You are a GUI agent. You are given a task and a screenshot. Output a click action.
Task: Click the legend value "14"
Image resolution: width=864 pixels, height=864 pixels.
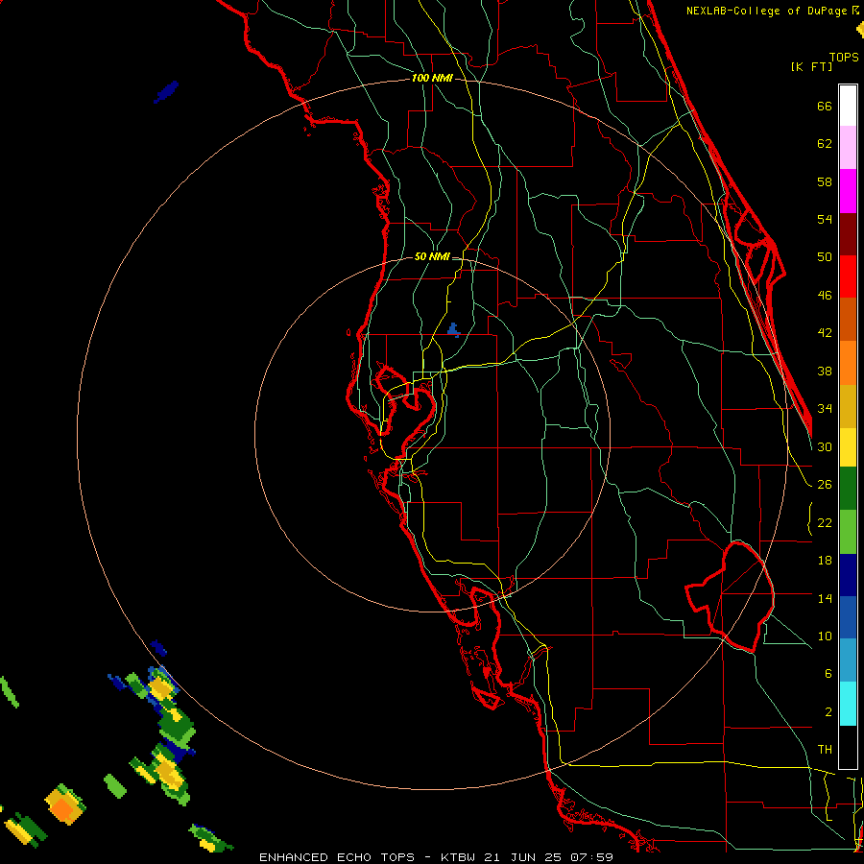[825, 598]
